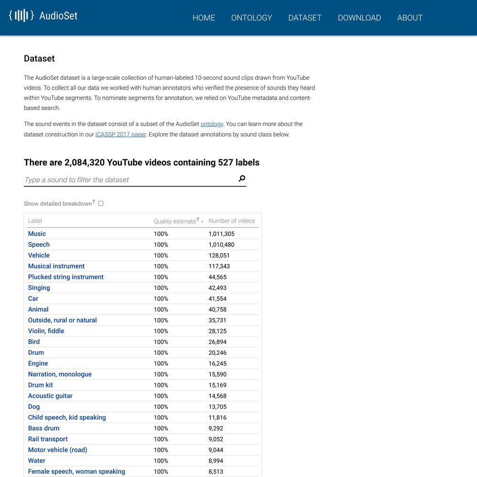
Task: Open the Animal label
Action: pos(38,310)
